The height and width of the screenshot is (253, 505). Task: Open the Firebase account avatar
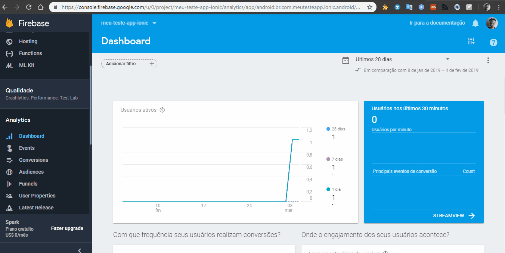tap(492, 23)
